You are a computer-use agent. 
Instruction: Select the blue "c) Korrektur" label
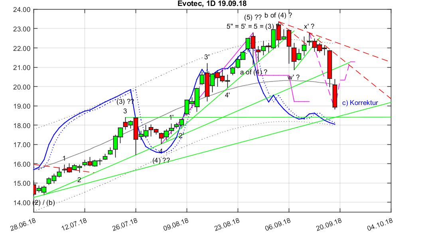[359, 103]
